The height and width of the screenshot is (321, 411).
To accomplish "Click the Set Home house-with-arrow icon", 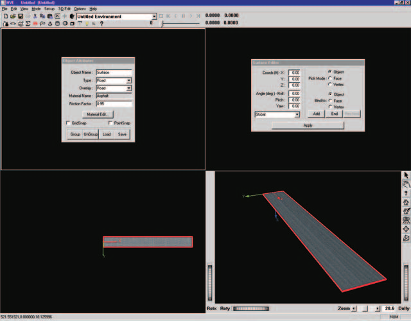I will point(406,211).
